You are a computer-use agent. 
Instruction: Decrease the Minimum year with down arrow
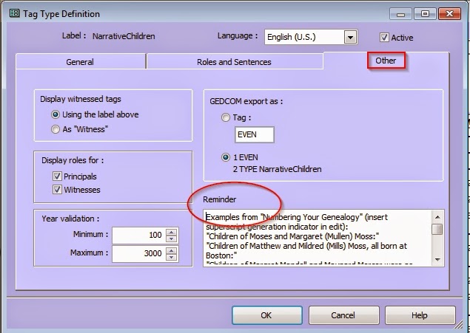point(172,238)
